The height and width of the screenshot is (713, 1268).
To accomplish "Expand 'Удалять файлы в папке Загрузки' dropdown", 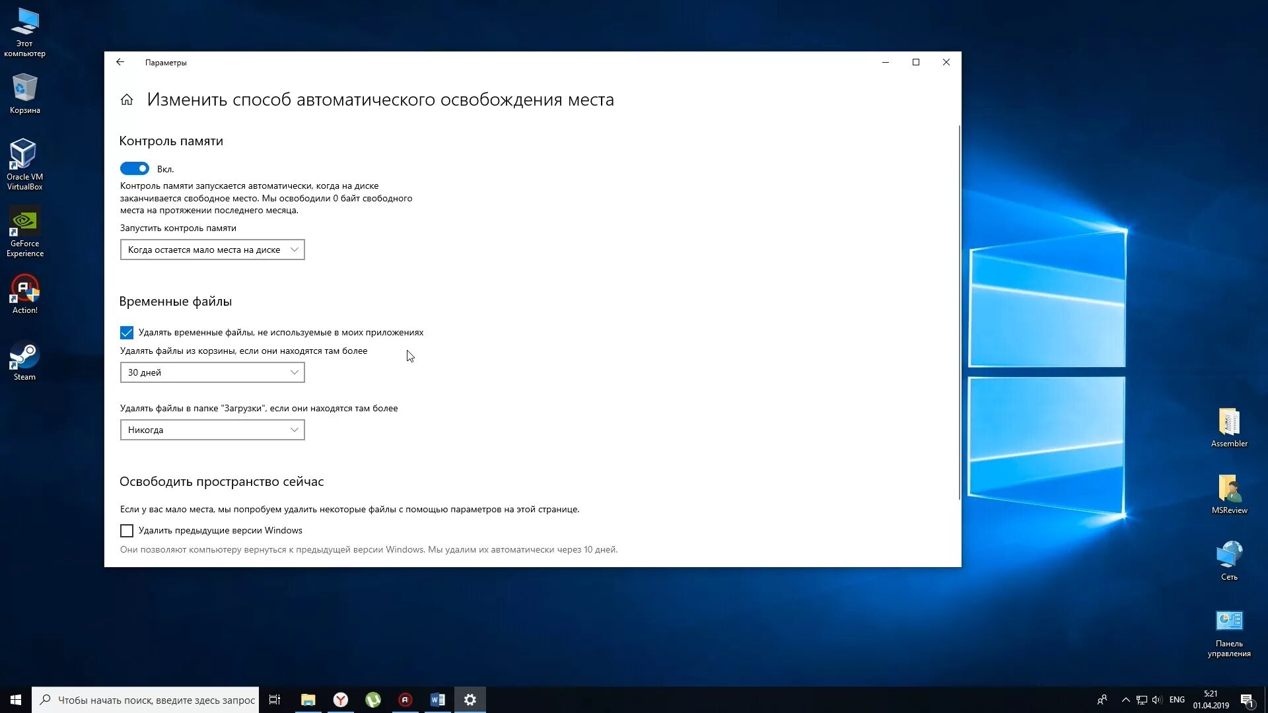I will click(213, 429).
